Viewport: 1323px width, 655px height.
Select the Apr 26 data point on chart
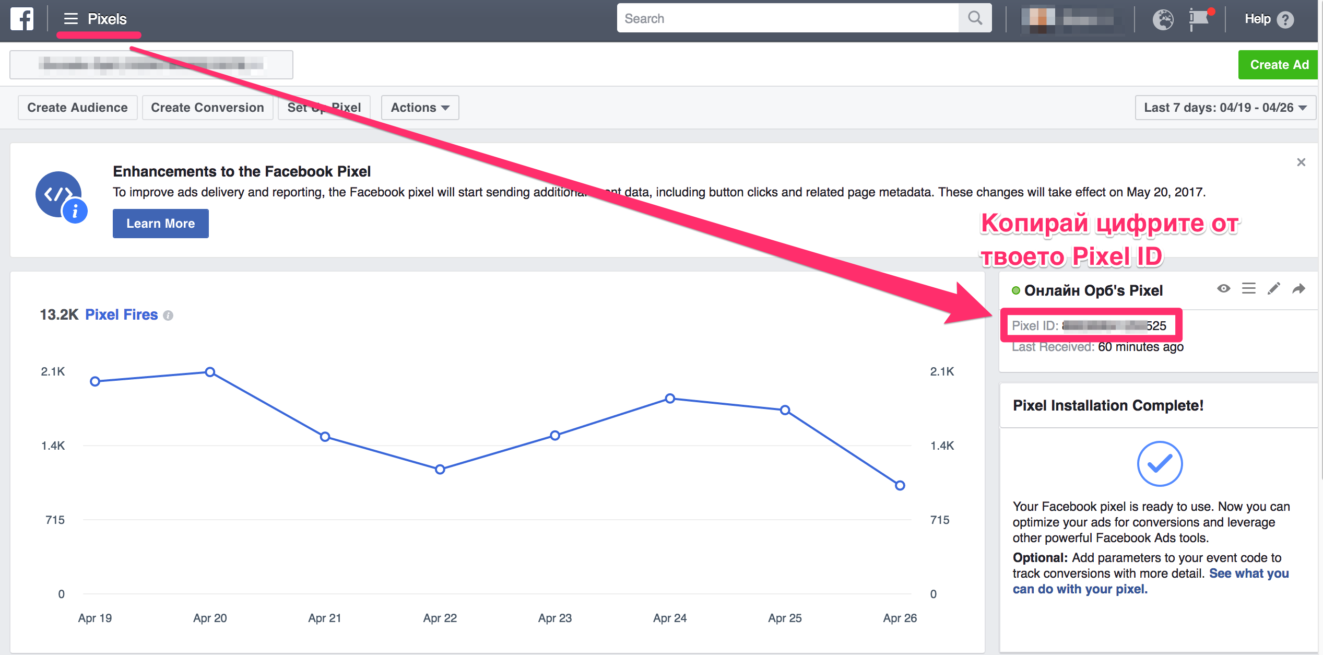pyautogui.click(x=900, y=485)
